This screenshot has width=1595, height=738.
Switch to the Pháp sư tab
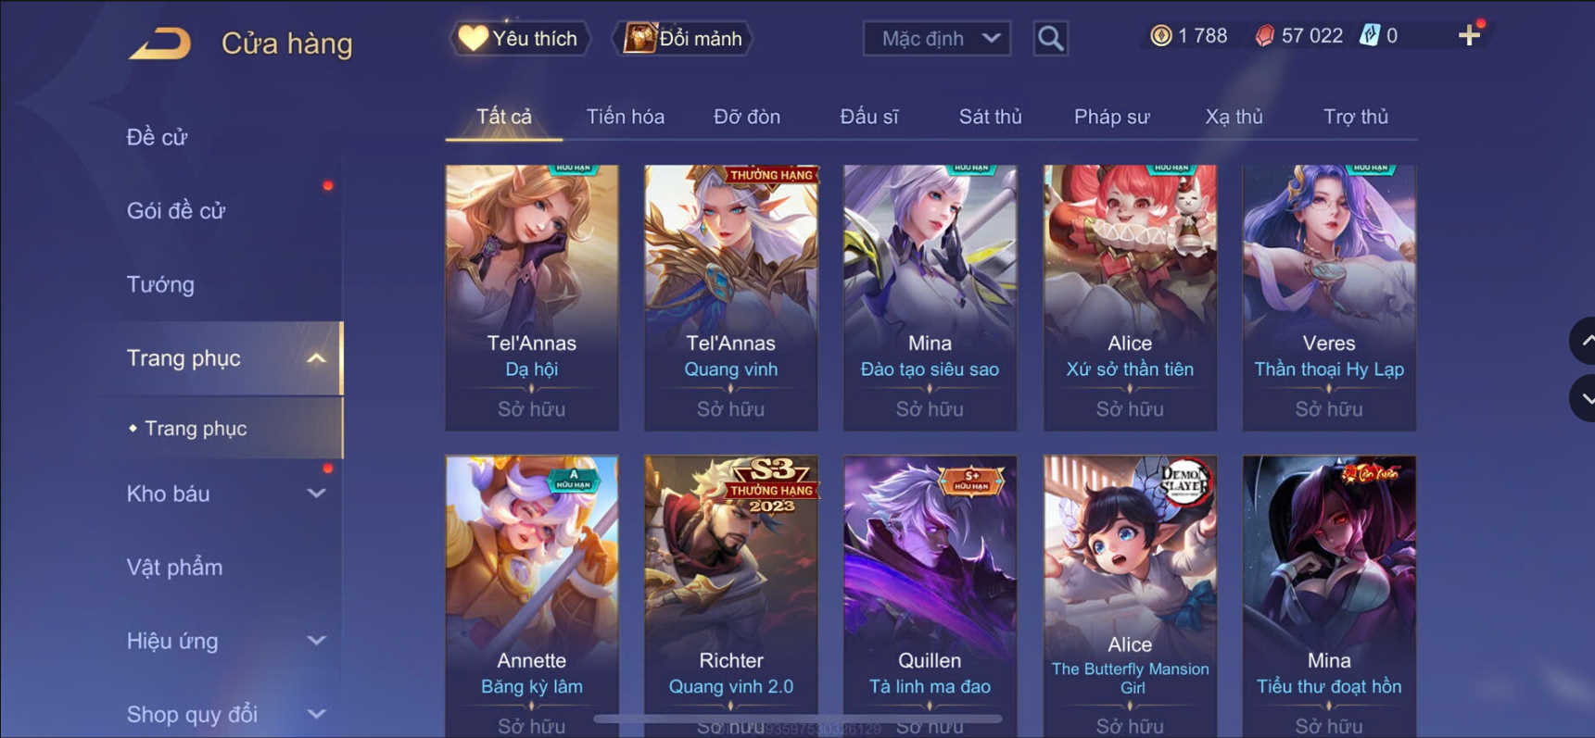[x=1111, y=117]
